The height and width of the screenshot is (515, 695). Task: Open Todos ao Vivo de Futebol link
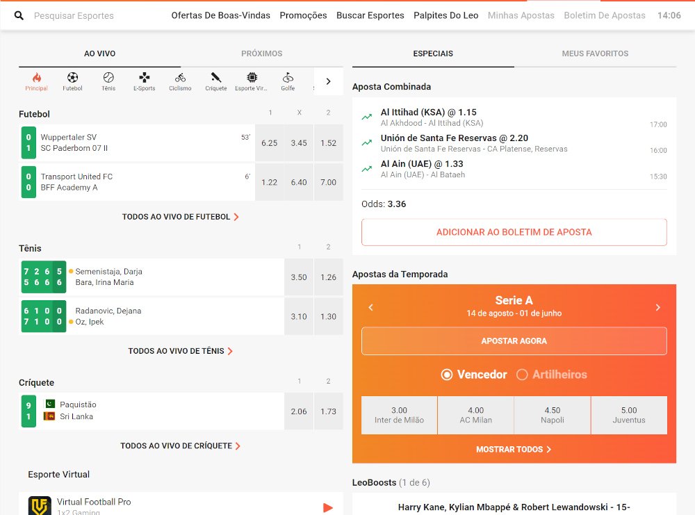(180, 217)
